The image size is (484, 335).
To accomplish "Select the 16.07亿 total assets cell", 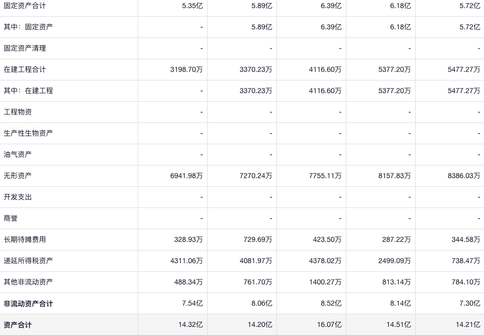I will (329, 325).
